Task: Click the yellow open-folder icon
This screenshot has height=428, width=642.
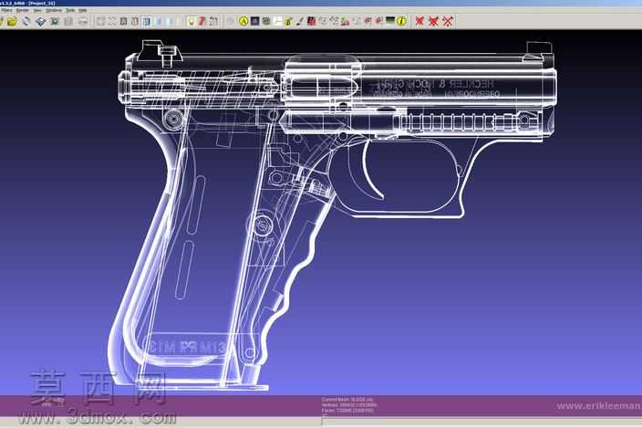Action: (12, 21)
